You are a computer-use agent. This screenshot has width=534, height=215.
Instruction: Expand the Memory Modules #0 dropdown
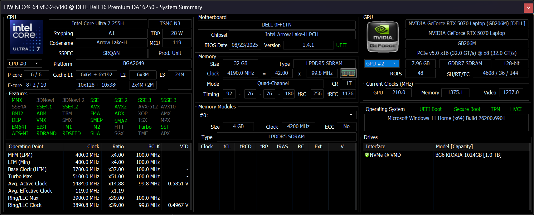(277, 115)
